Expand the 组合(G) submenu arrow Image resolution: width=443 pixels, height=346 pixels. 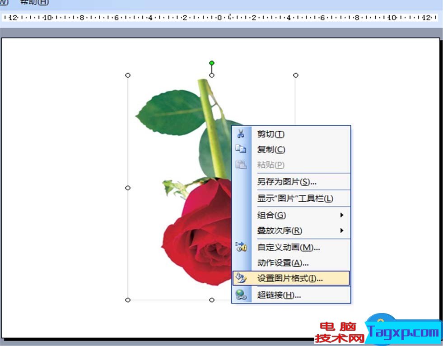[342, 215]
